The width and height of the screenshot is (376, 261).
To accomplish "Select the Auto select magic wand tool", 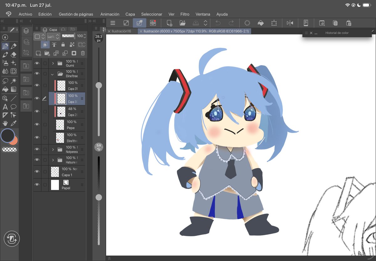I will [13, 81].
